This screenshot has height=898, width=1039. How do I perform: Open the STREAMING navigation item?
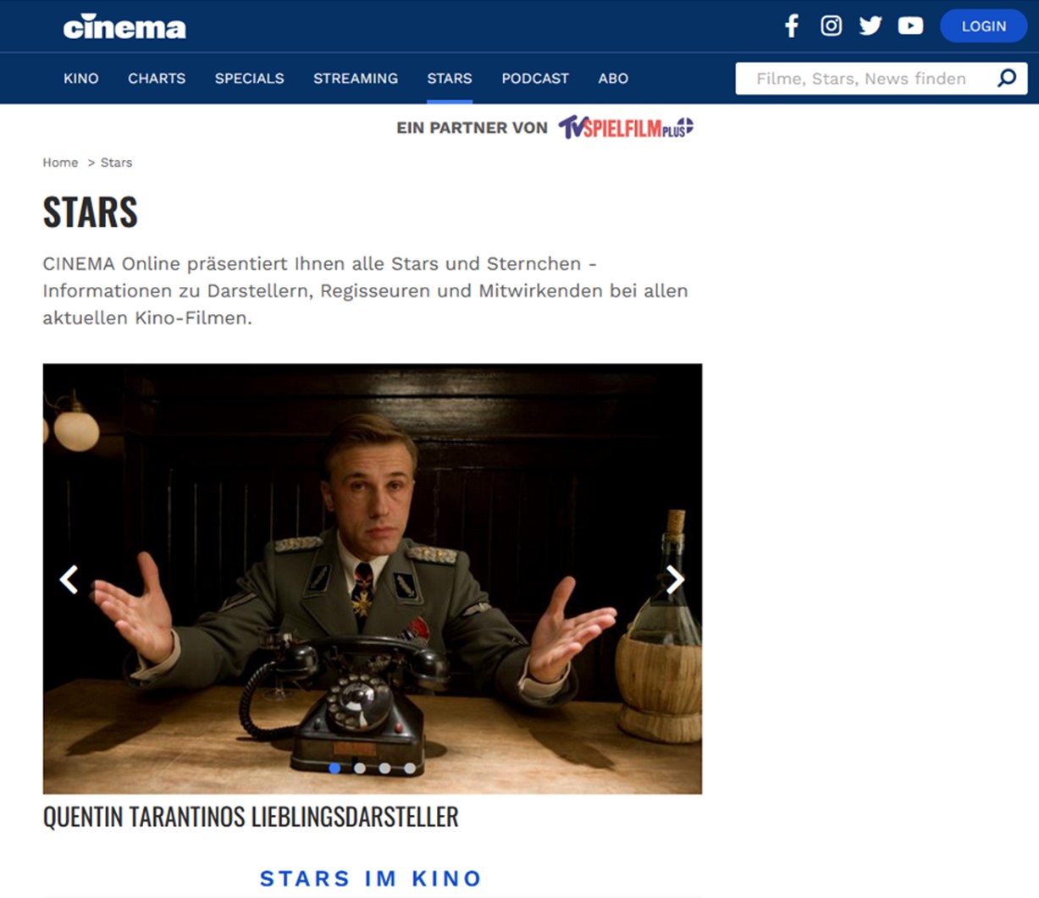356,79
